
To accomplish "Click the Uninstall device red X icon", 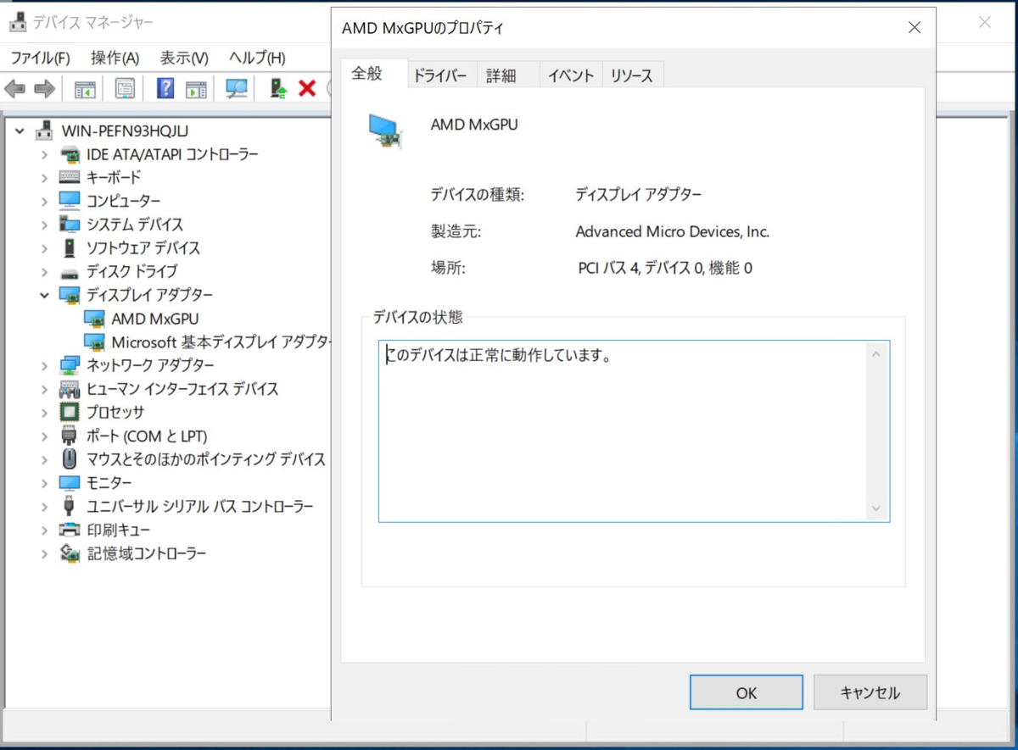I will click(x=307, y=88).
